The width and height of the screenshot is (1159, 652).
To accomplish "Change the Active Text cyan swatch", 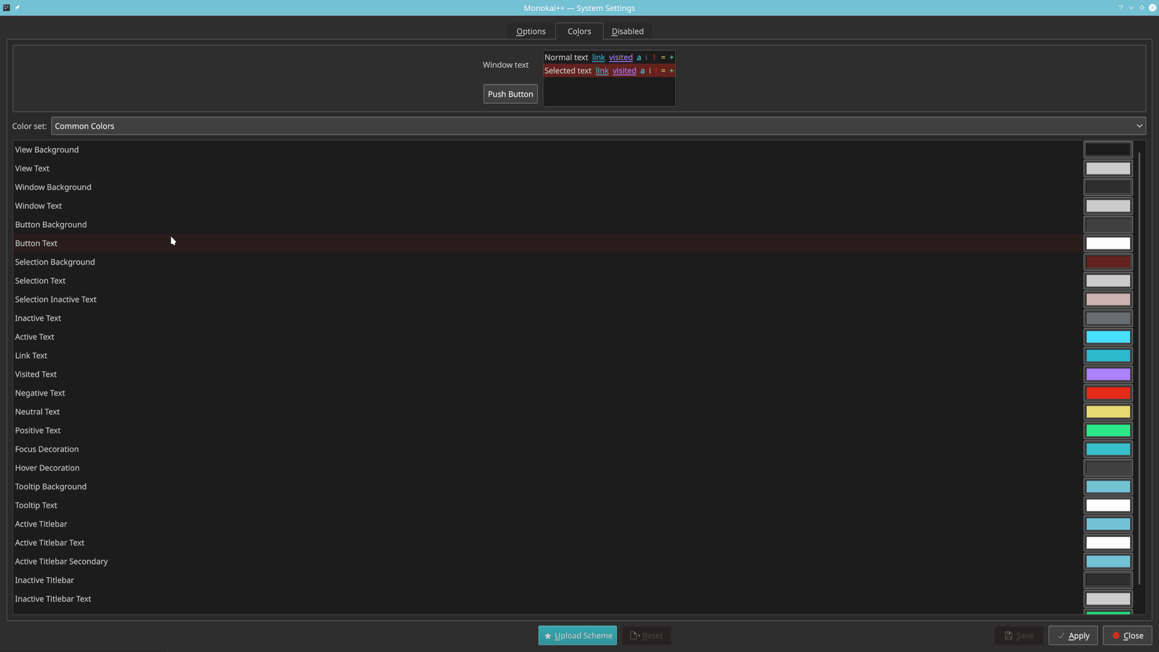I will (1108, 337).
